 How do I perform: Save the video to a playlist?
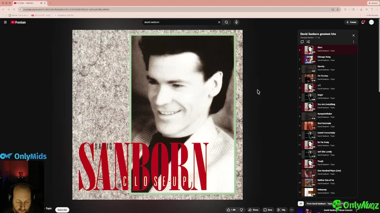click(268, 210)
